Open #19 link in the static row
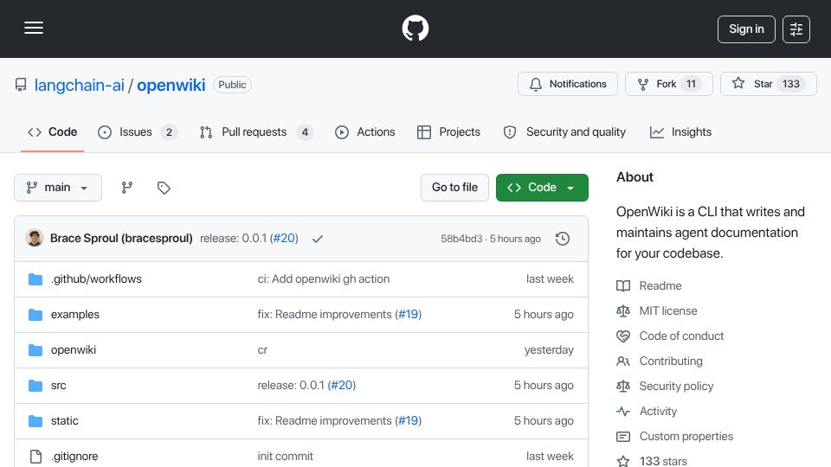This screenshot has height=467, width=831. tap(408, 421)
